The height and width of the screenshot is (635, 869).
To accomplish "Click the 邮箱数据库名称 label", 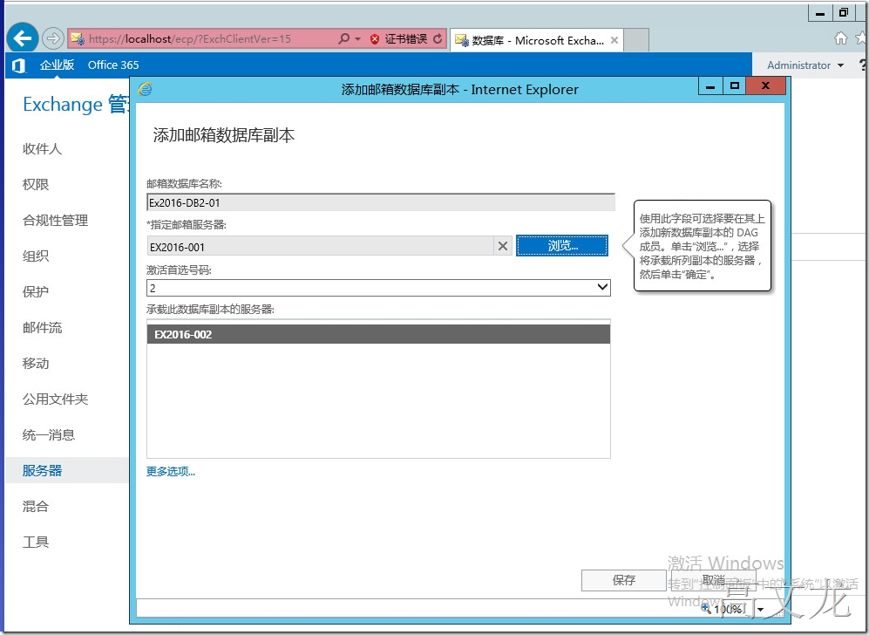I will 184,183.
